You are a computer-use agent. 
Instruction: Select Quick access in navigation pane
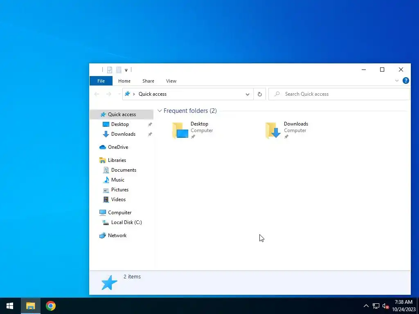pyautogui.click(x=122, y=114)
